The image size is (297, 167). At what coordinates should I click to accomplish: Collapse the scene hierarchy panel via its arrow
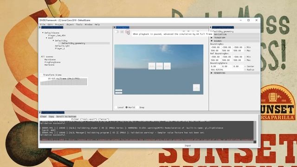(x=40, y=27)
